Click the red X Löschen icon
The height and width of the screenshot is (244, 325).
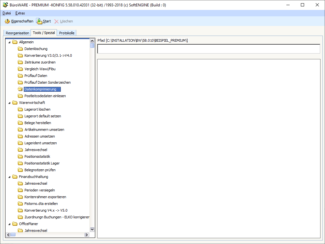[x=57, y=21]
